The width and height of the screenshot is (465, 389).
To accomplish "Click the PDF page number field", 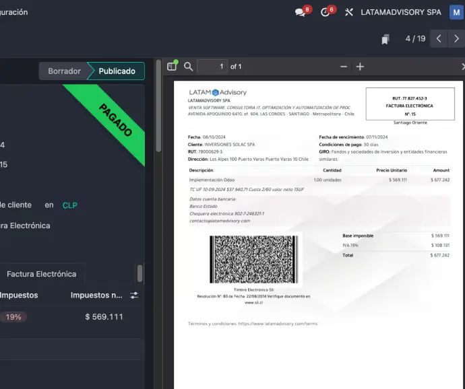I will pos(212,67).
